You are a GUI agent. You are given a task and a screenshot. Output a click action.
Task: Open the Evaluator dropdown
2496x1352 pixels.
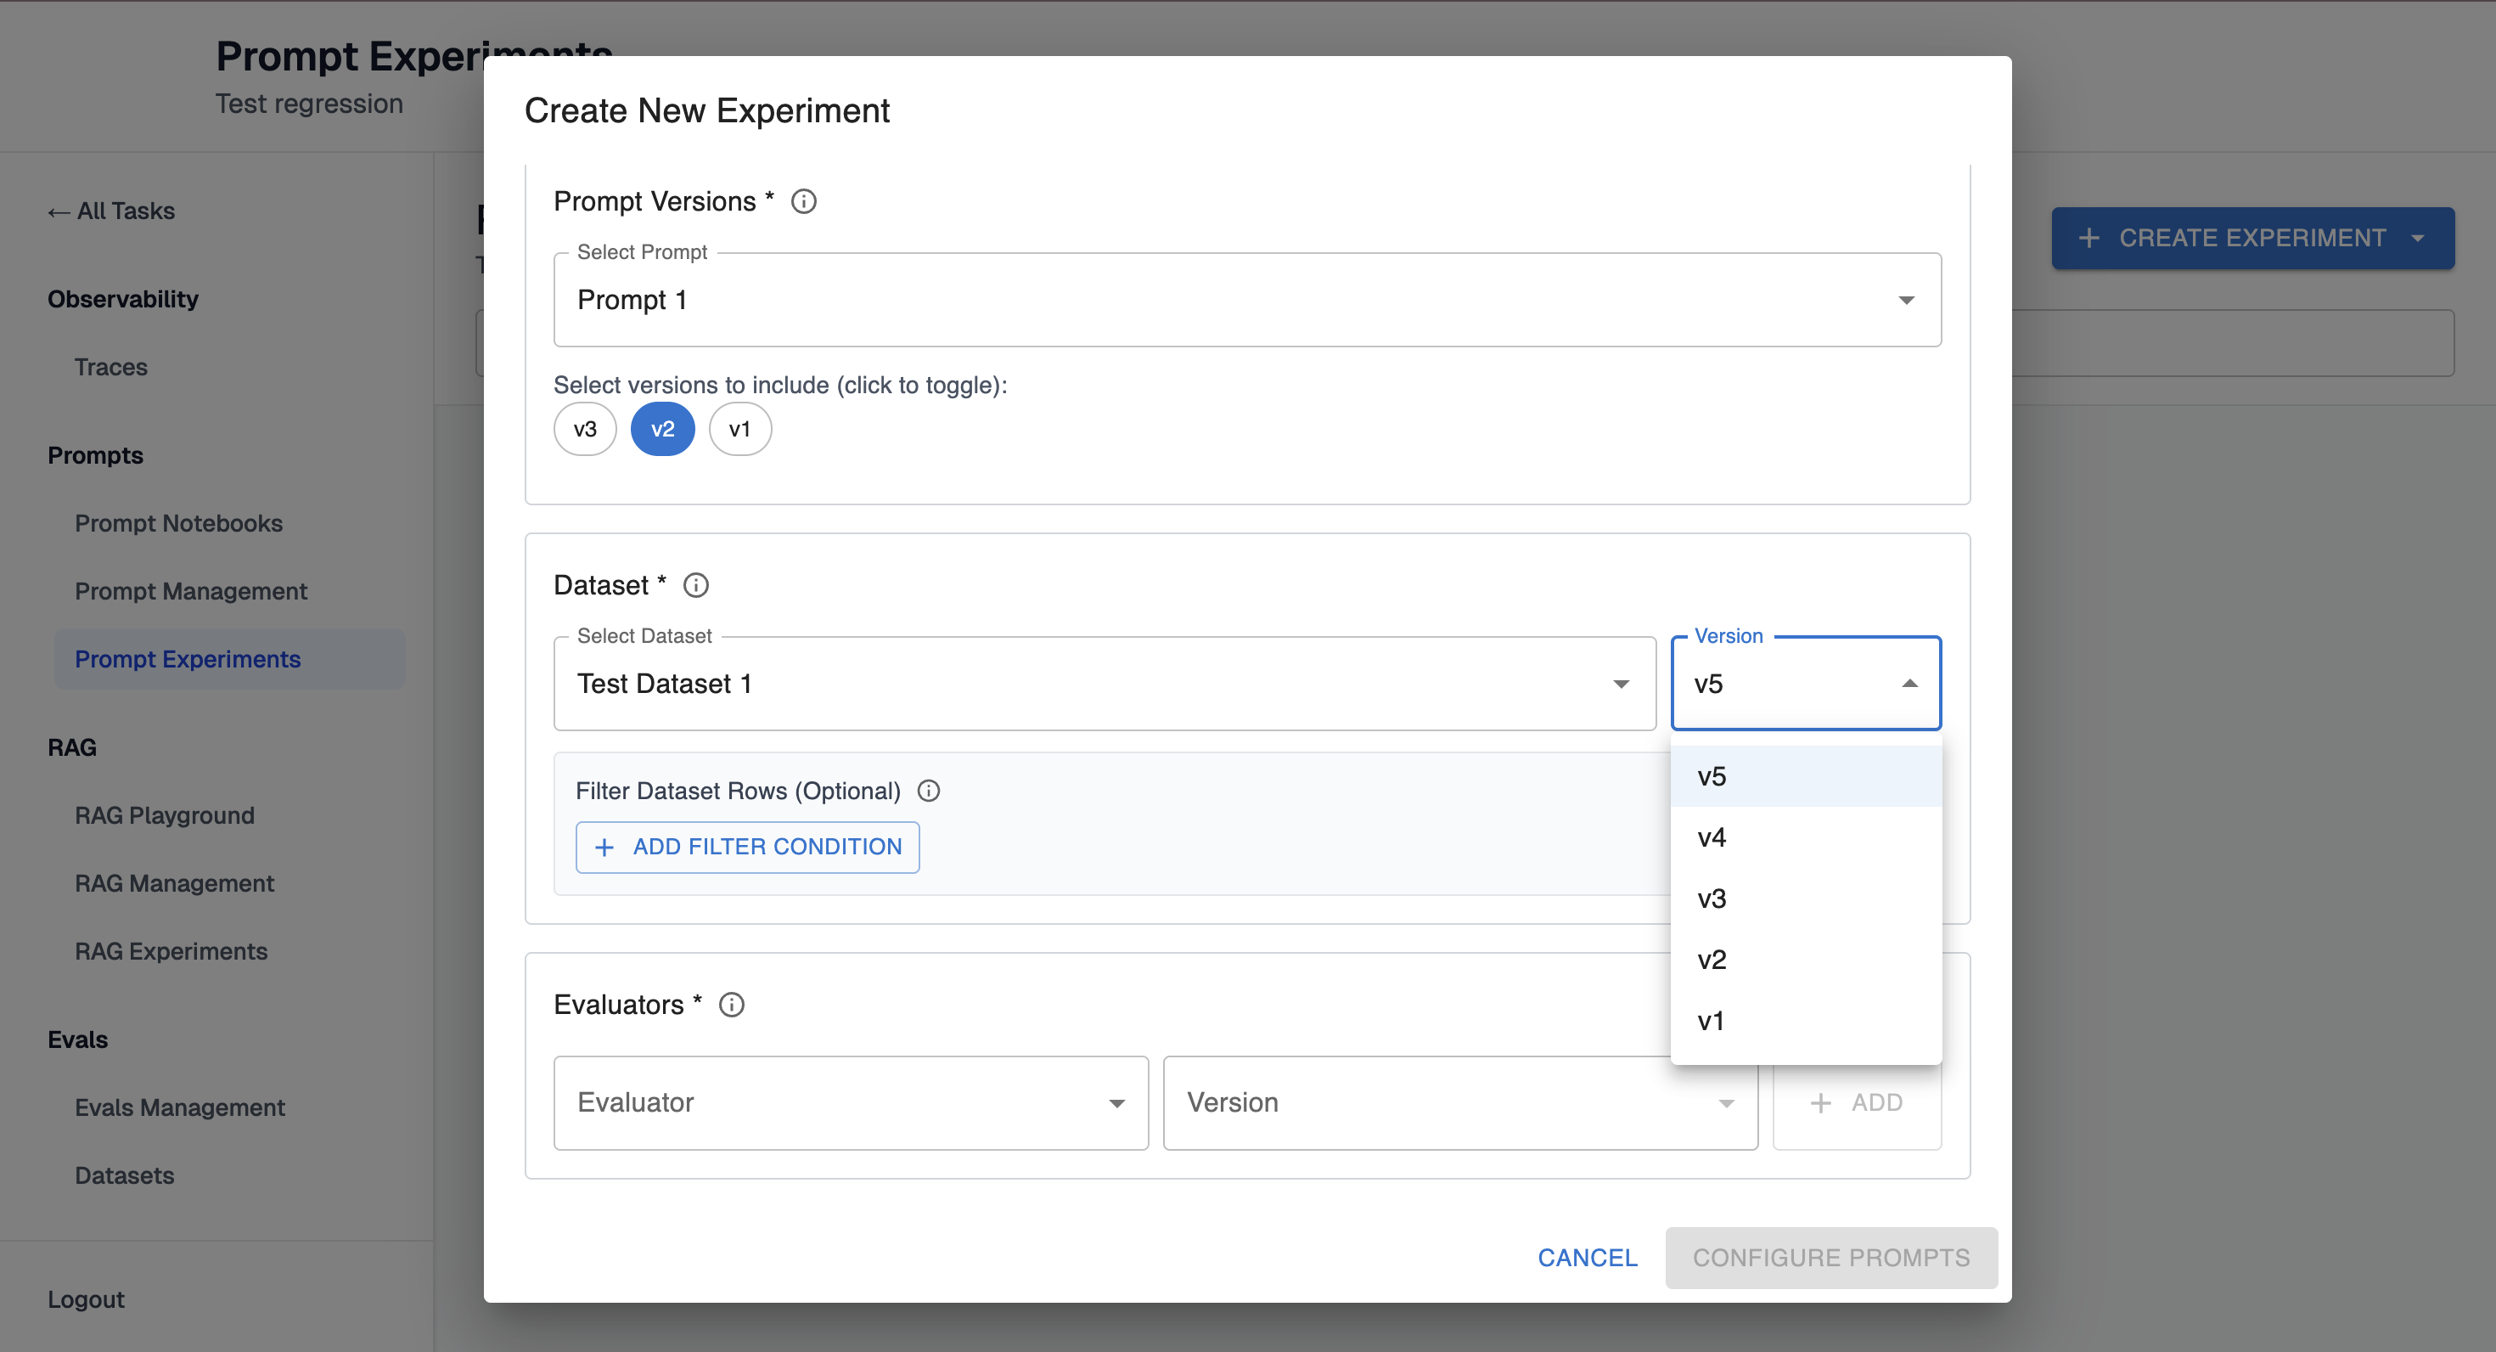[850, 1103]
